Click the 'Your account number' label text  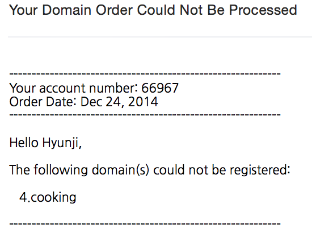click(73, 88)
